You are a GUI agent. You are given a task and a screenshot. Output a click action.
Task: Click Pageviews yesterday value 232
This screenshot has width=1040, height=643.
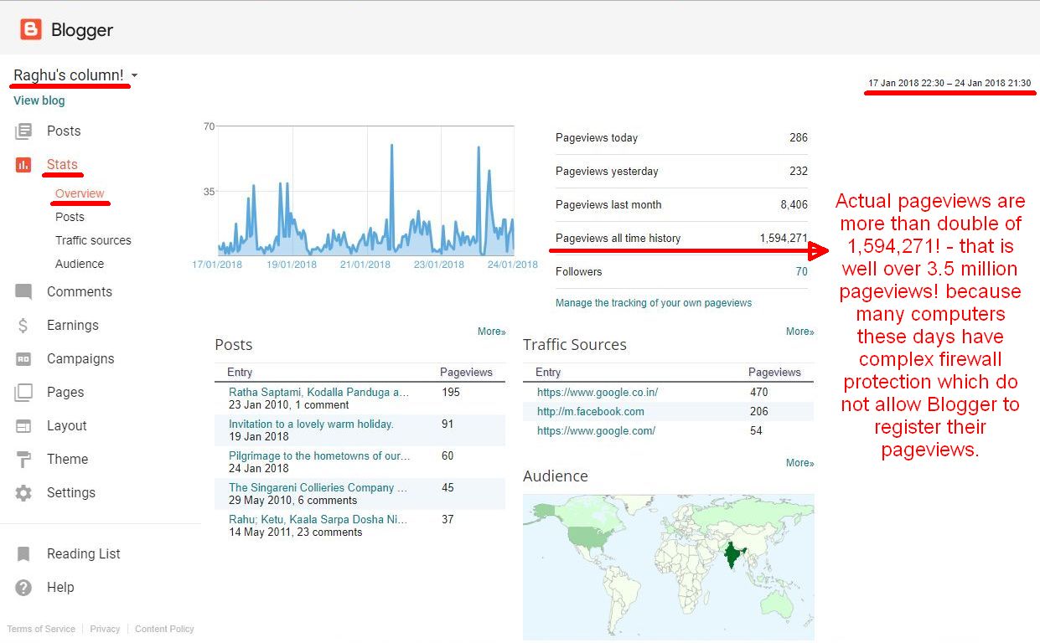point(799,171)
